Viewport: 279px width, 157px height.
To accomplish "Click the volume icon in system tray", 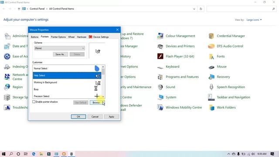I will tap(253, 154).
